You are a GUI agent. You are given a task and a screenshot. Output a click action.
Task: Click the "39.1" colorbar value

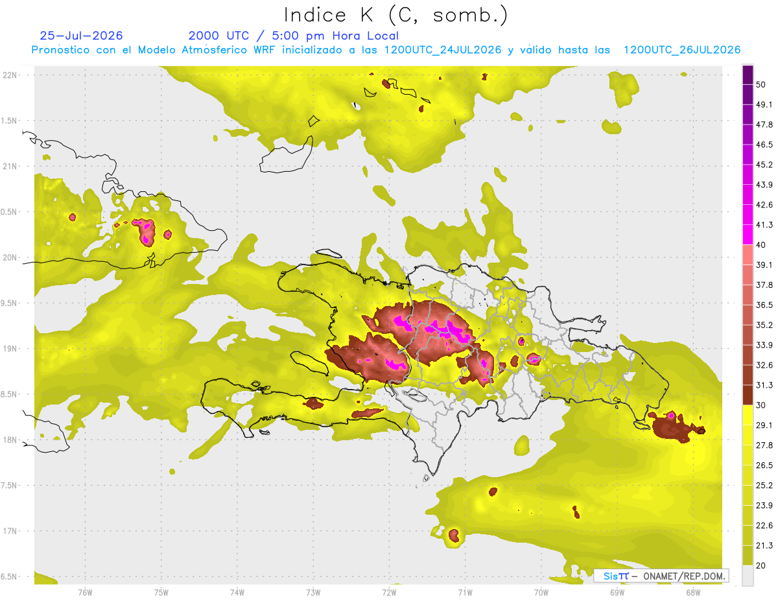click(765, 265)
